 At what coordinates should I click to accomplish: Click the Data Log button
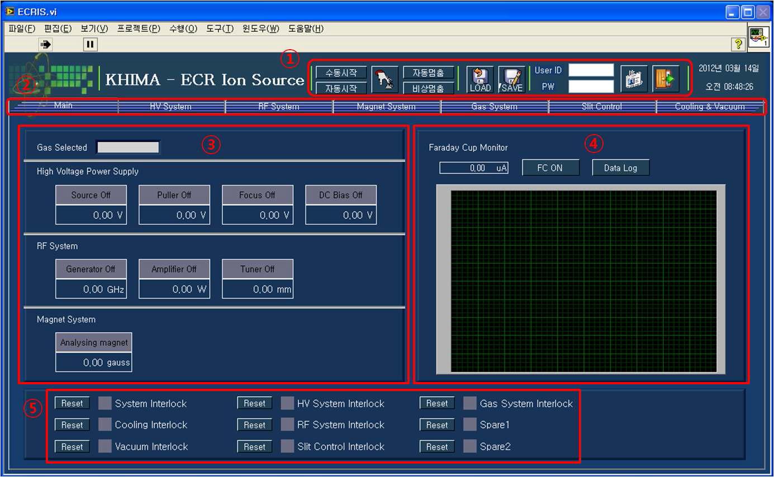pyautogui.click(x=620, y=168)
